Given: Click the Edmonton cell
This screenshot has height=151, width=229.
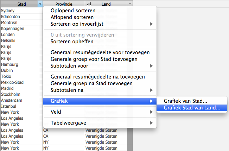Looking at the screenshot, I should tap(21, 17).
